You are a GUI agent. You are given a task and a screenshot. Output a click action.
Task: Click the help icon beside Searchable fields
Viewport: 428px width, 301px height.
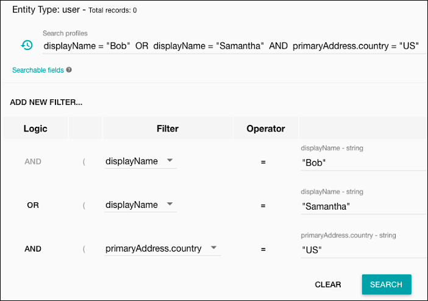pyautogui.click(x=69, y=70)
